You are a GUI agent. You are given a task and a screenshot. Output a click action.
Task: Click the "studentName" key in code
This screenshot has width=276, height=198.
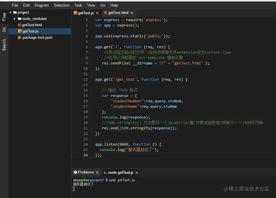pos(125,107)
